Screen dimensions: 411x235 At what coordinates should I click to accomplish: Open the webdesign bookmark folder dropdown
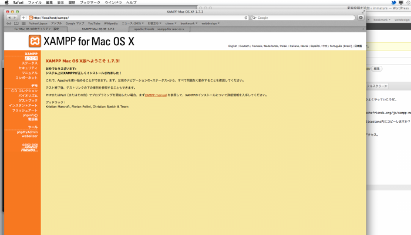click(210, 23)
